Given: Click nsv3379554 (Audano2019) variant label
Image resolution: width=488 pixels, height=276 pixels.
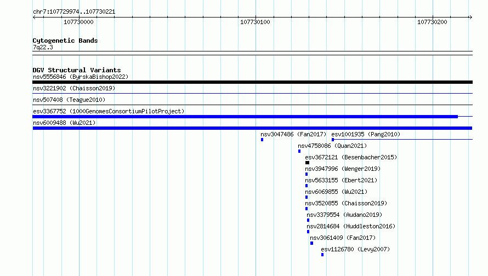Looking at the screenshot, I should tap(344, 215).
